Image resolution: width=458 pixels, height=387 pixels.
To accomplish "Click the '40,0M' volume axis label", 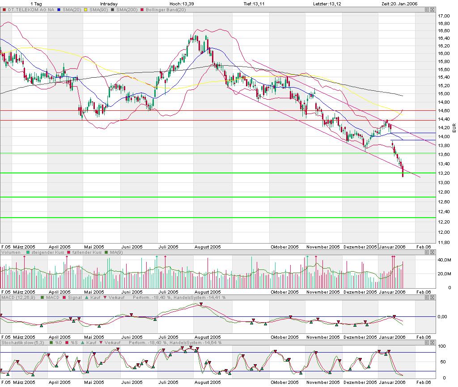I will [x=445, y=260].
